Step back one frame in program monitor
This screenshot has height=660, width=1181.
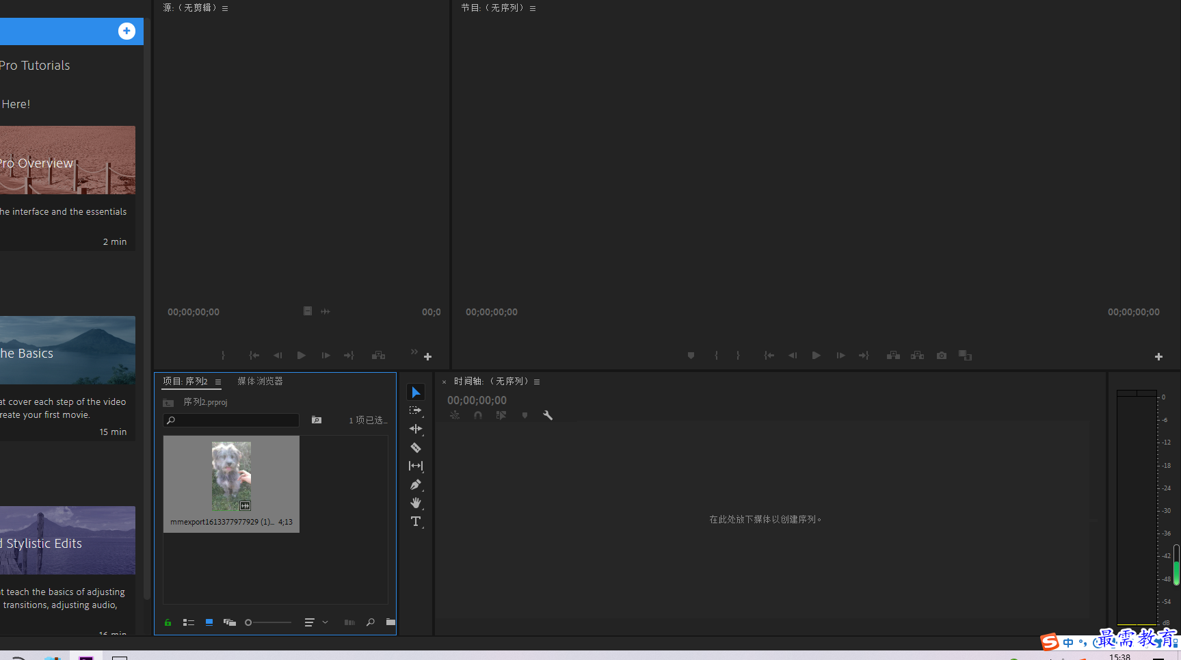pos(793,356)
